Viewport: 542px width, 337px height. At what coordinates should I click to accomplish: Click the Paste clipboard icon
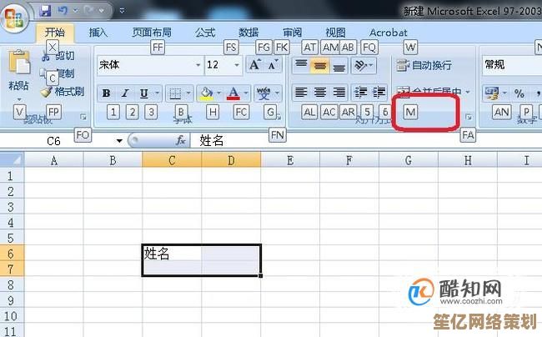tap(18, 63)
